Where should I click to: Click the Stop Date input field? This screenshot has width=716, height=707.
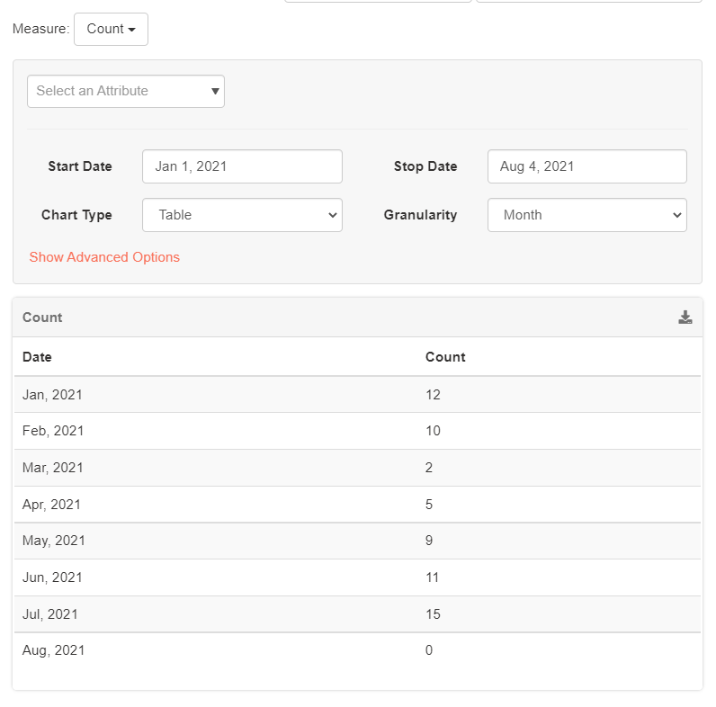[586, 166]
